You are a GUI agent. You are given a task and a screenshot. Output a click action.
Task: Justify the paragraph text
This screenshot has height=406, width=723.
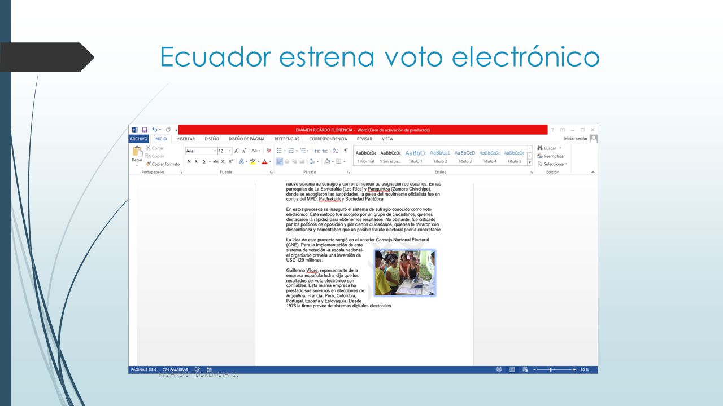pos(302,161)
